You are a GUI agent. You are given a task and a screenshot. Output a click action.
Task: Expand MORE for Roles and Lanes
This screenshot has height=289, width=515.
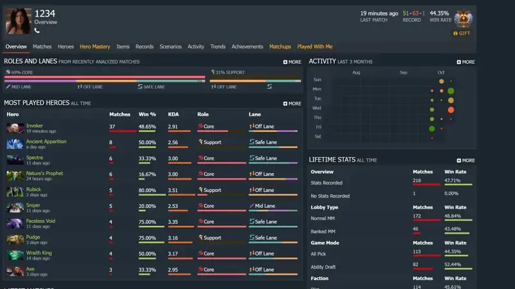pos(292,62)
